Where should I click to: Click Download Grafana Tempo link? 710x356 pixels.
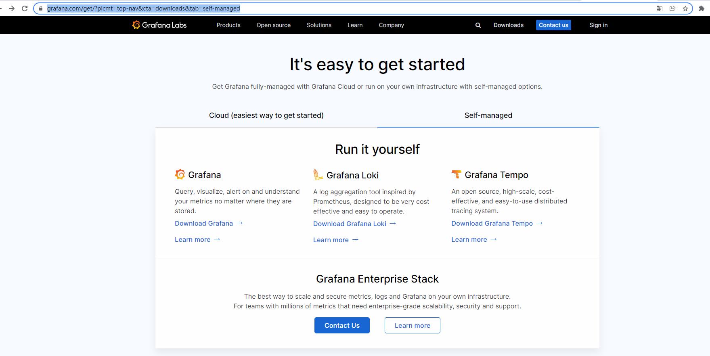point(497,223)
